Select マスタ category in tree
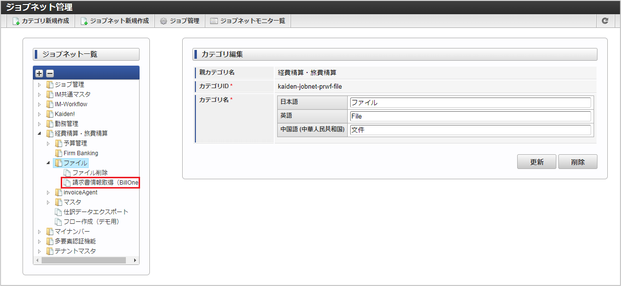621x286 pixels. 72,202
